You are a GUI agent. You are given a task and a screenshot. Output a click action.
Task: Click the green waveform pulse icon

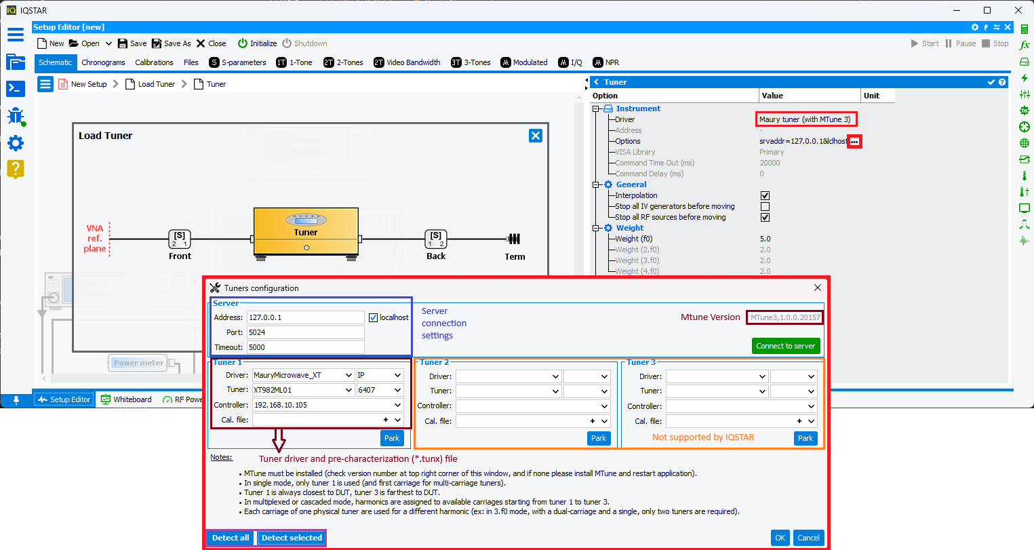1025,241
